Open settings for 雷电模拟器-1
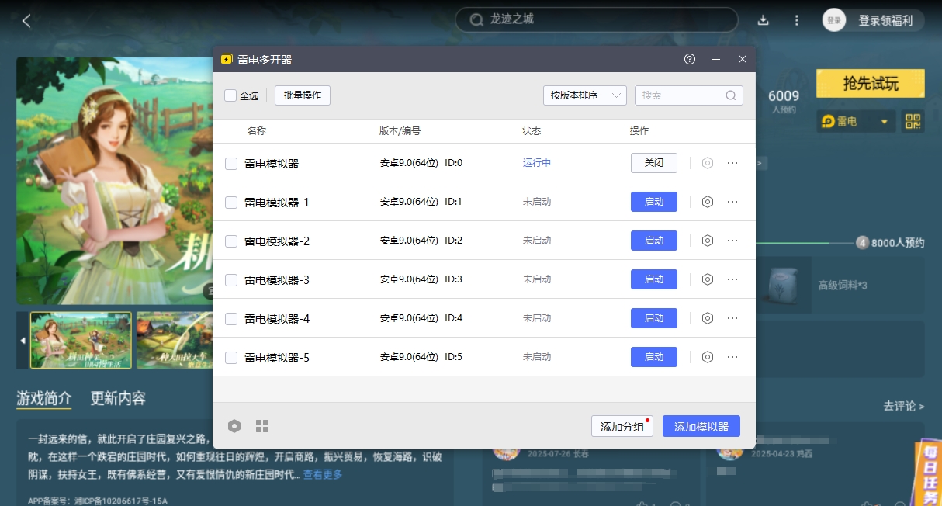942x506 pixels. pyautogui.click(x=708, y=202)
